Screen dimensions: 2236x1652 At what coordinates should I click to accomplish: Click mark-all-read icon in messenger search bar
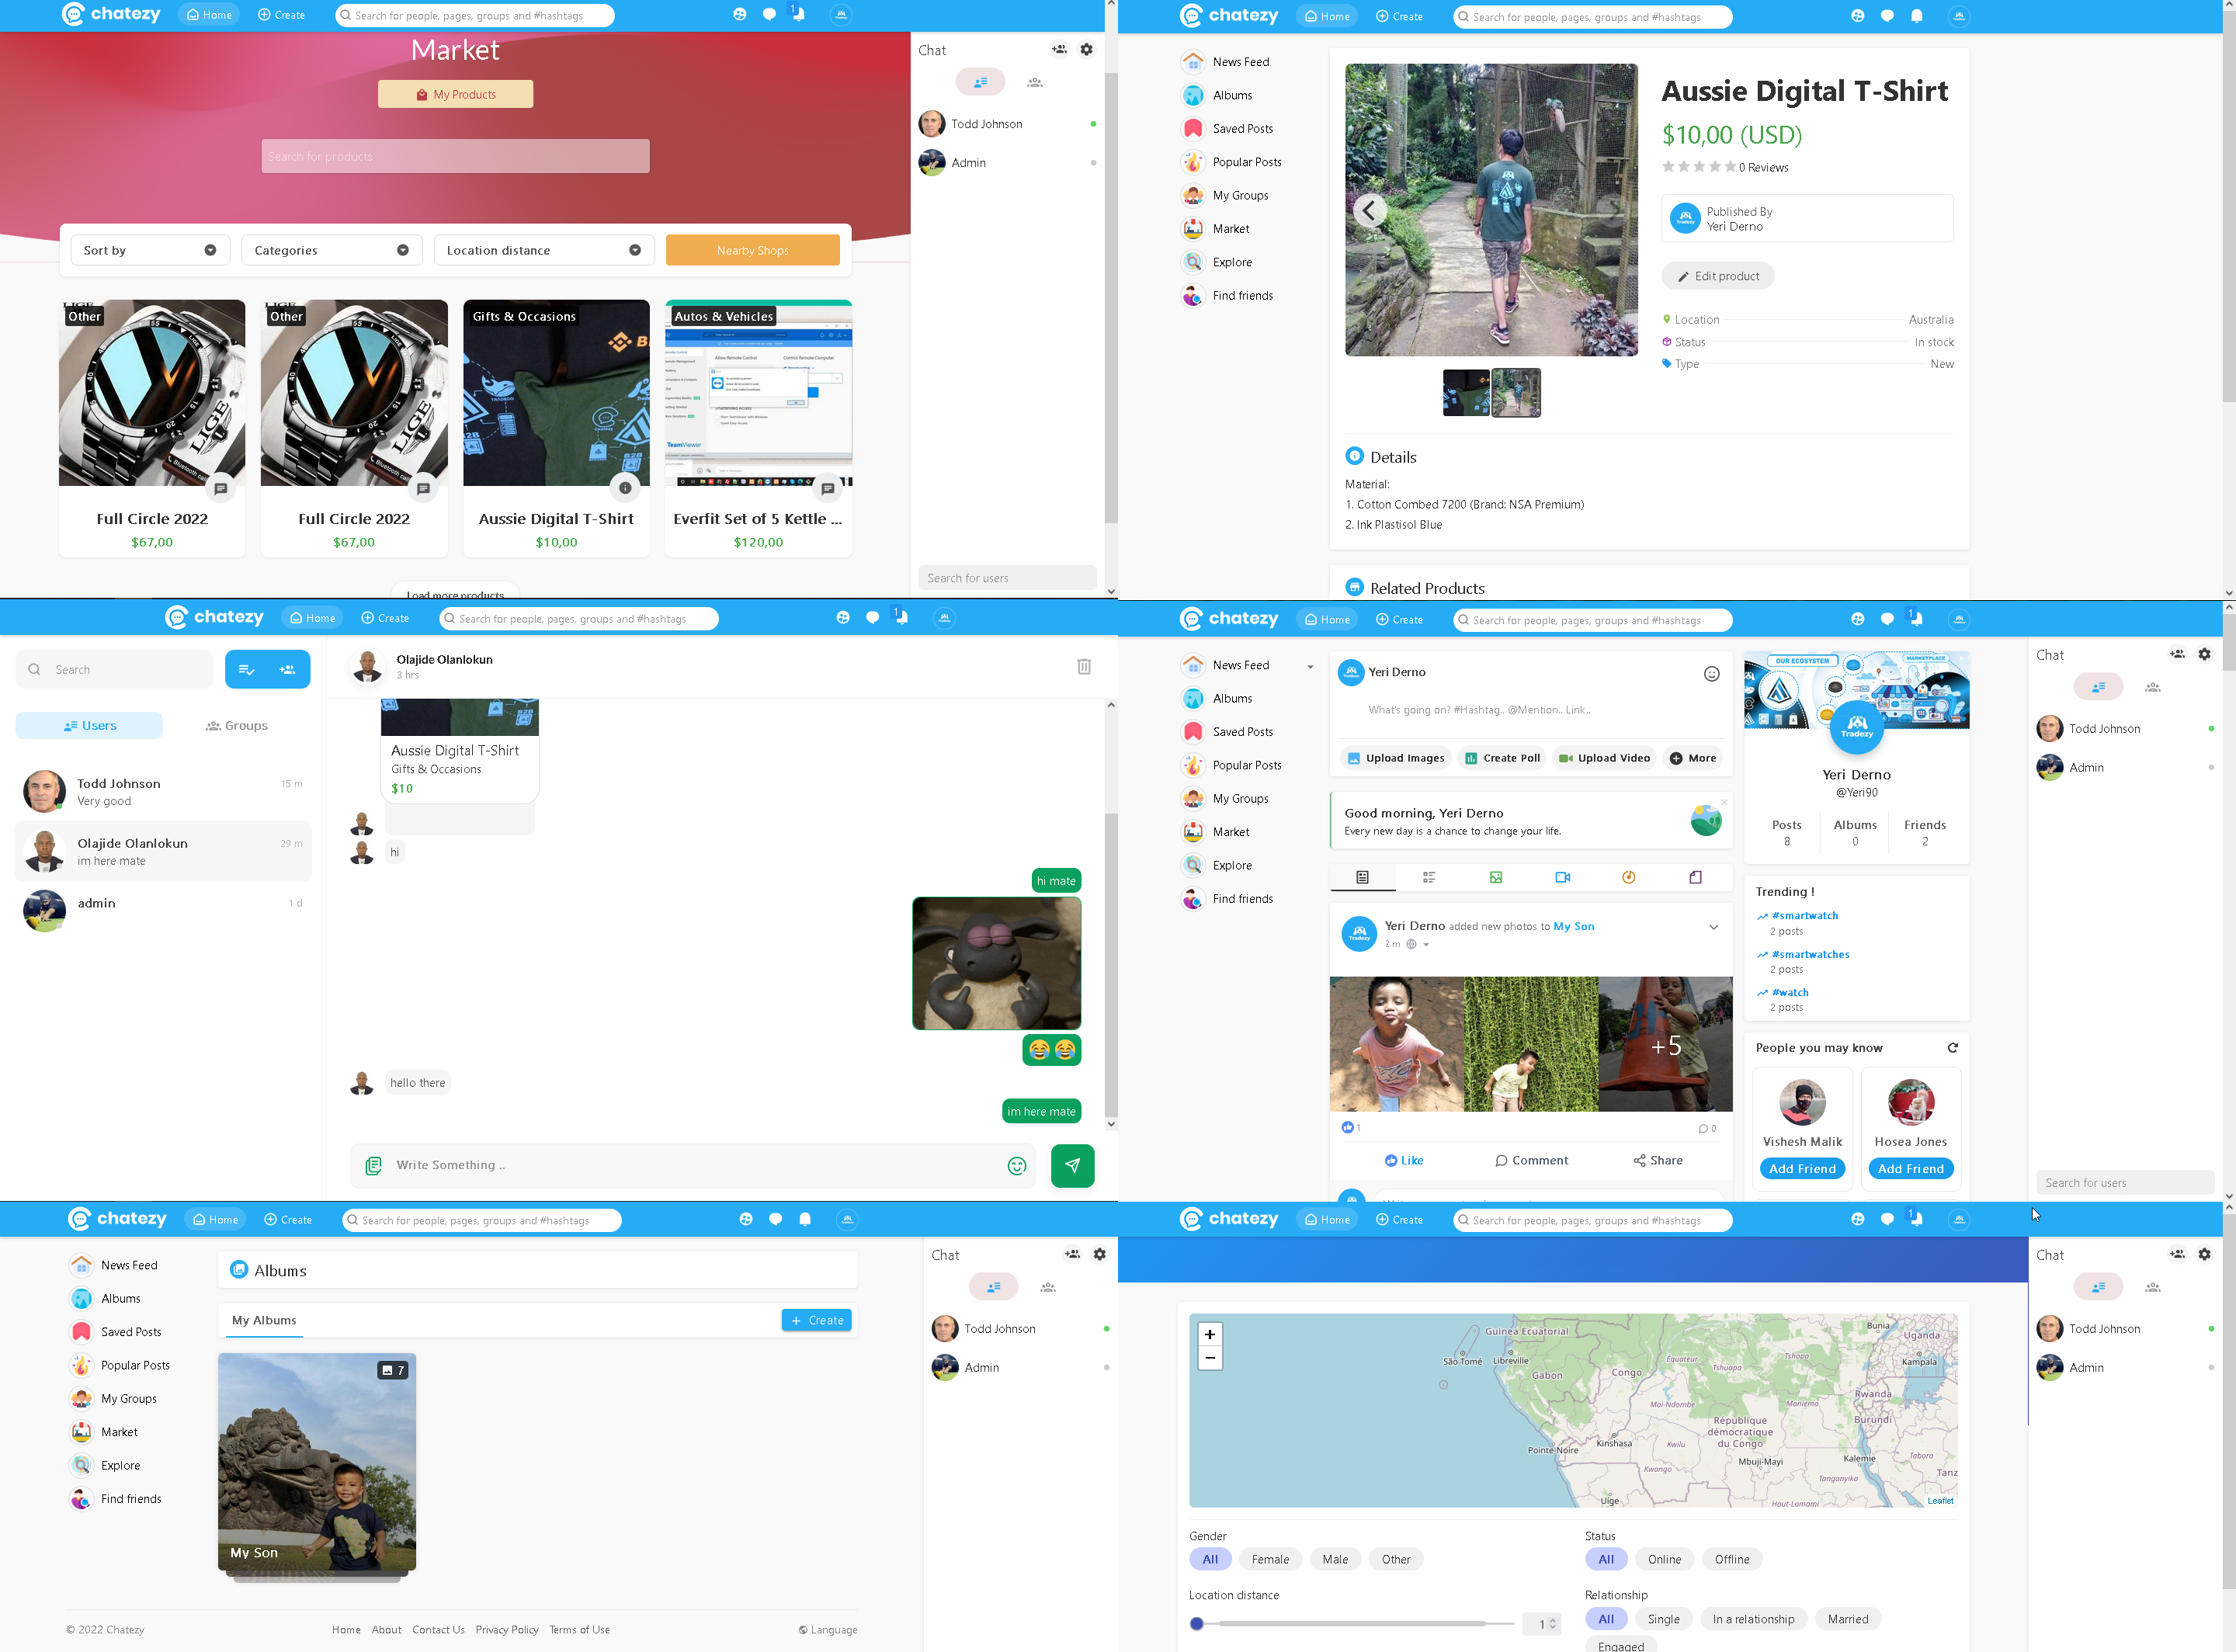click(x=246, y=669)
